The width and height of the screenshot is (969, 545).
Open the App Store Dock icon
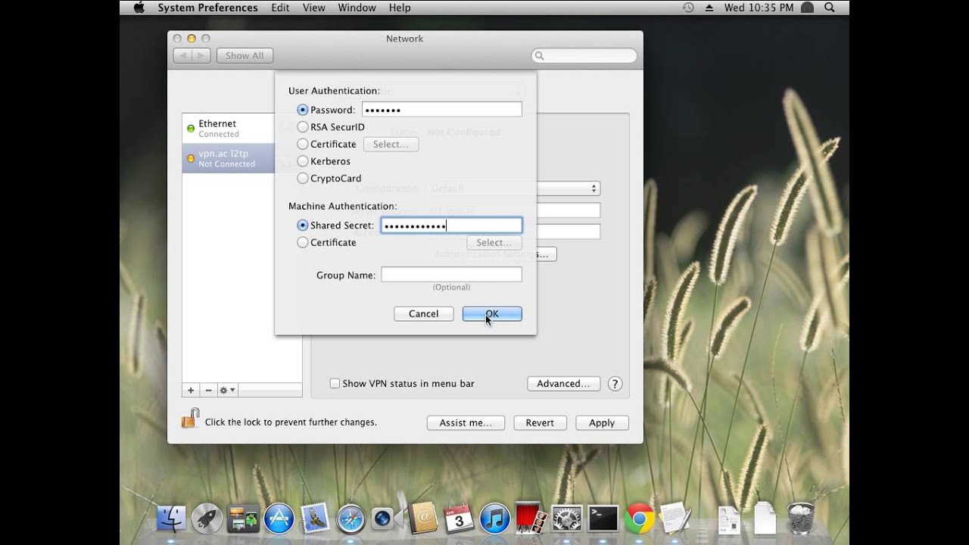click(x=279, y=519)
